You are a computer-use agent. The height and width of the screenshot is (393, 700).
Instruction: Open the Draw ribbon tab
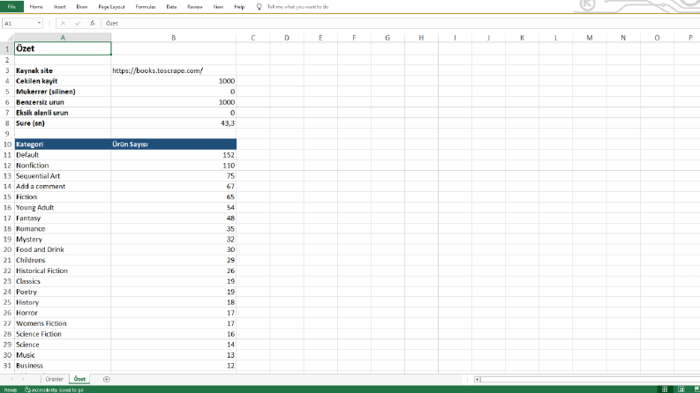[82, 7]
